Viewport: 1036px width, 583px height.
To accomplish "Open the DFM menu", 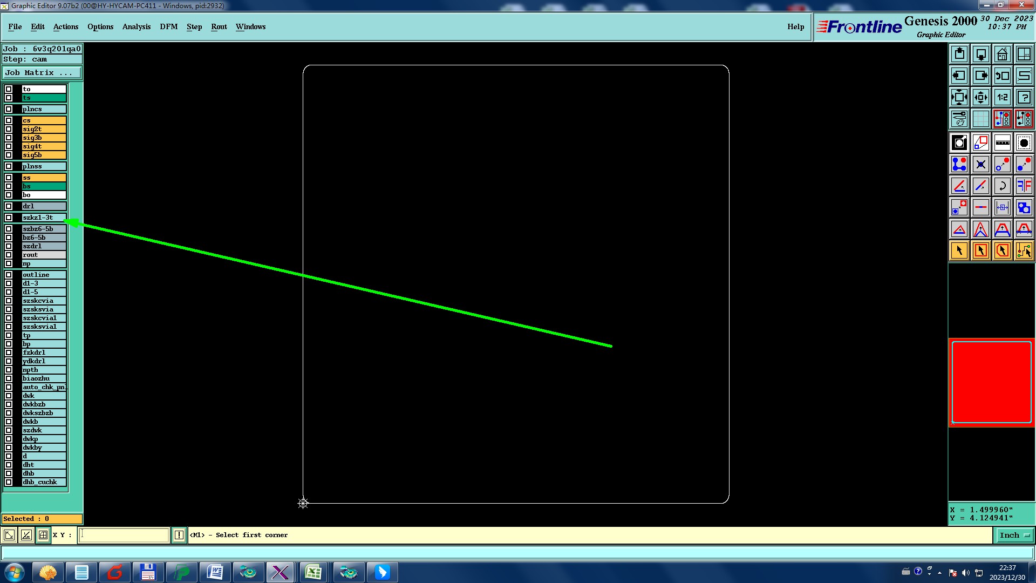I will (x=168, y=26).
